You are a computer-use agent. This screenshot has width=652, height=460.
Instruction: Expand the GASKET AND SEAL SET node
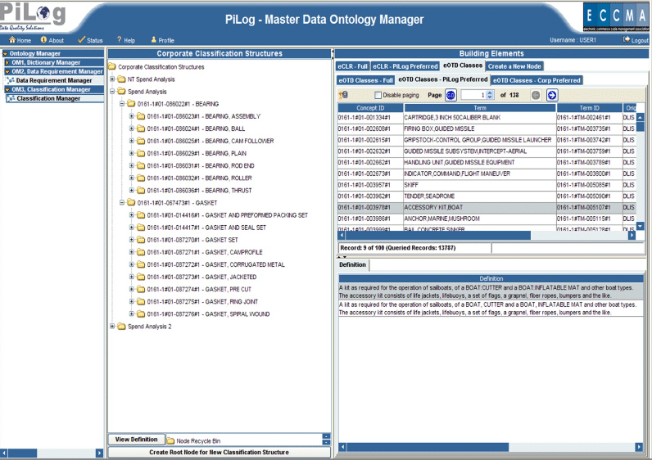131,228
